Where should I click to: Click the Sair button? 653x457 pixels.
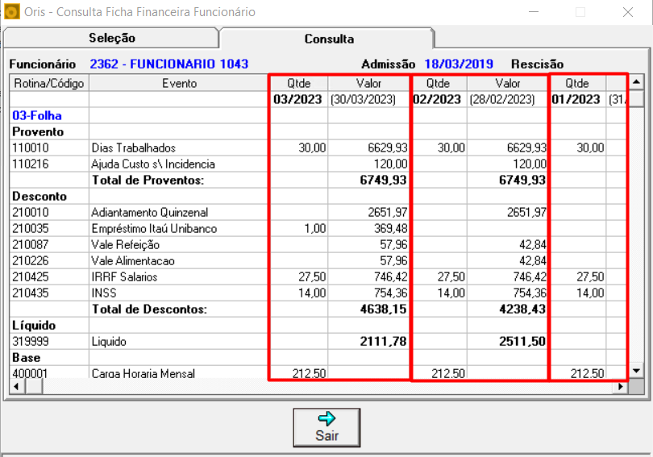coord(326,427)
